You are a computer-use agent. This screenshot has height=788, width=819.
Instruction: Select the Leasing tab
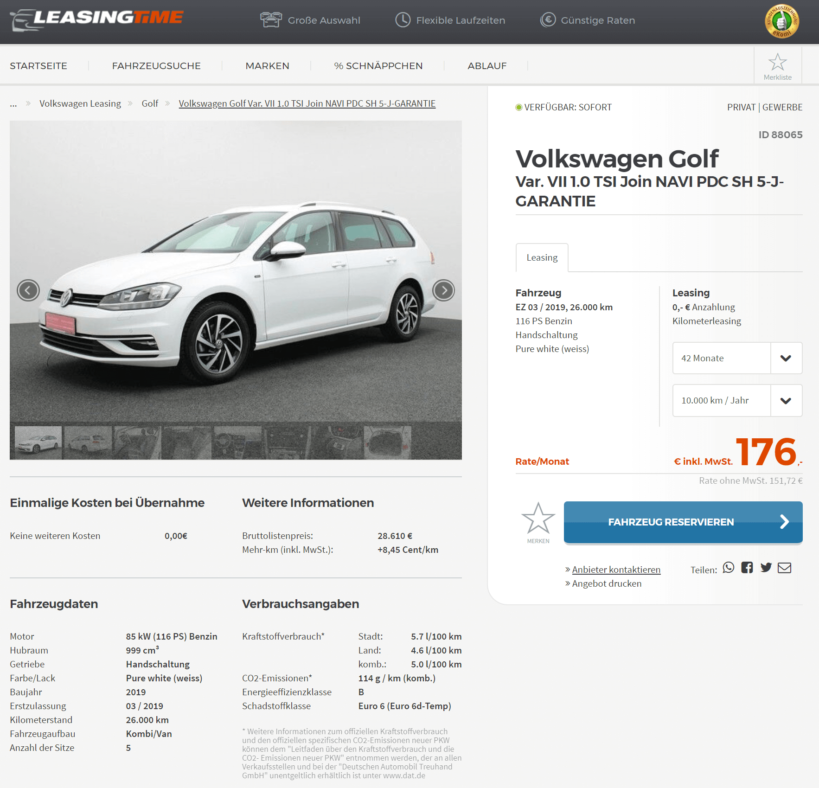click(x=542, y=257)
